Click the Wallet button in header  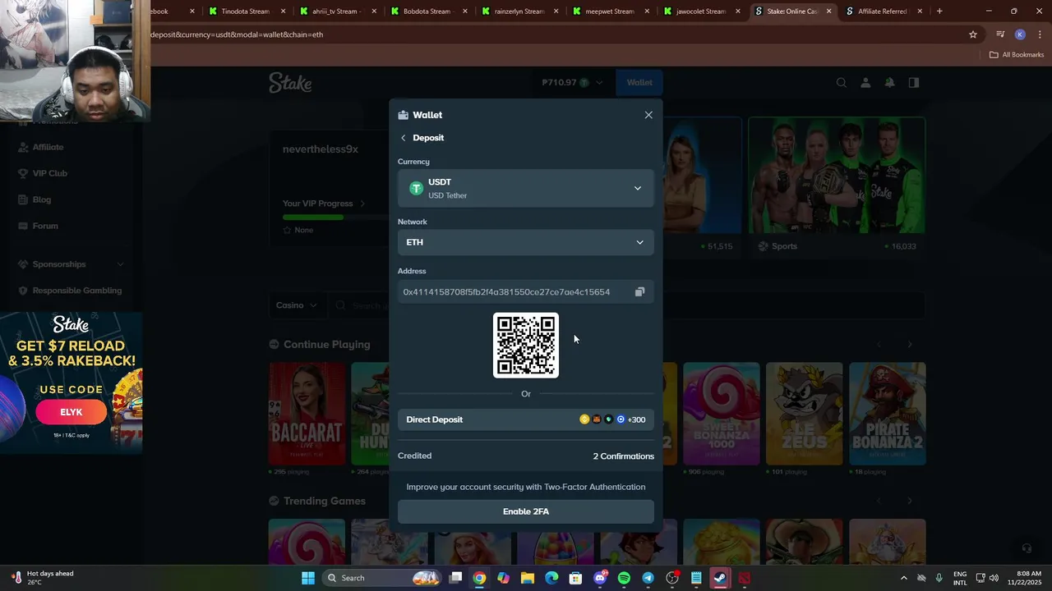639,82
